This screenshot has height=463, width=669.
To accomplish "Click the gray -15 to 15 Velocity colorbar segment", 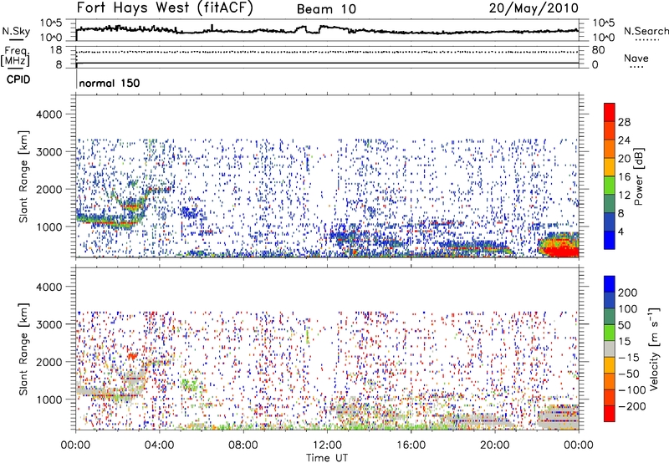I will tap(610, 349).
